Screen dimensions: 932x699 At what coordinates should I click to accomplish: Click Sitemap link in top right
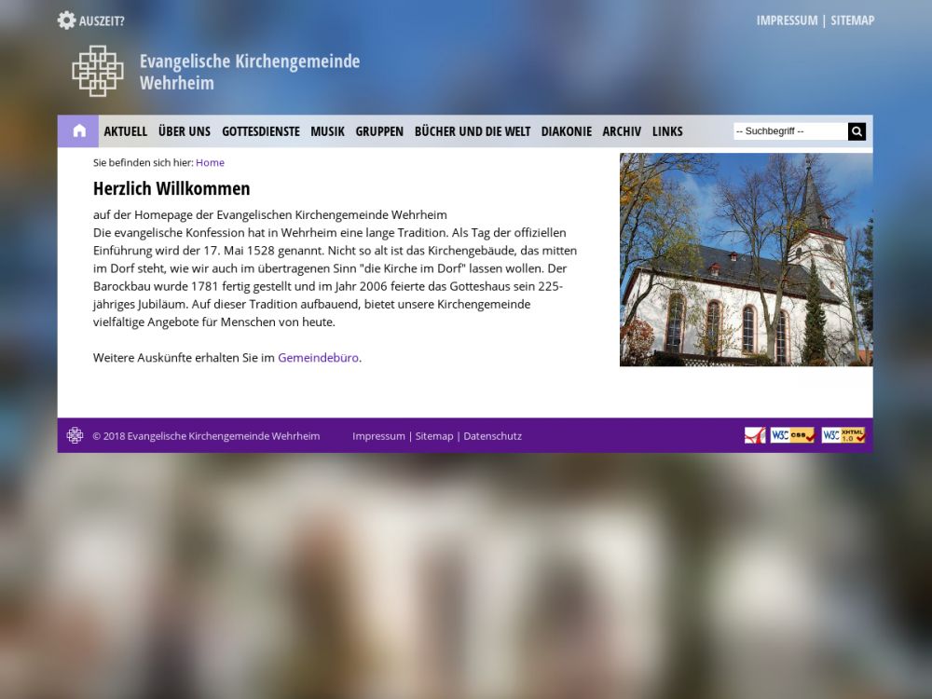pyautogui.click(x=852, y=21)
